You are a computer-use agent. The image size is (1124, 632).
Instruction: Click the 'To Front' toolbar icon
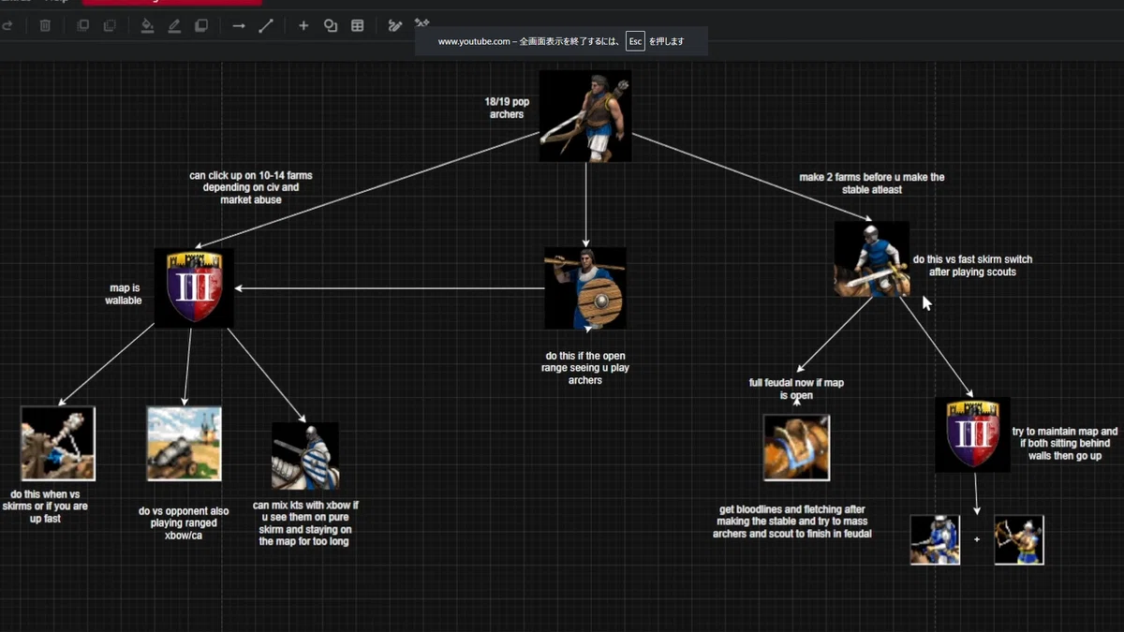click(83, 26)
